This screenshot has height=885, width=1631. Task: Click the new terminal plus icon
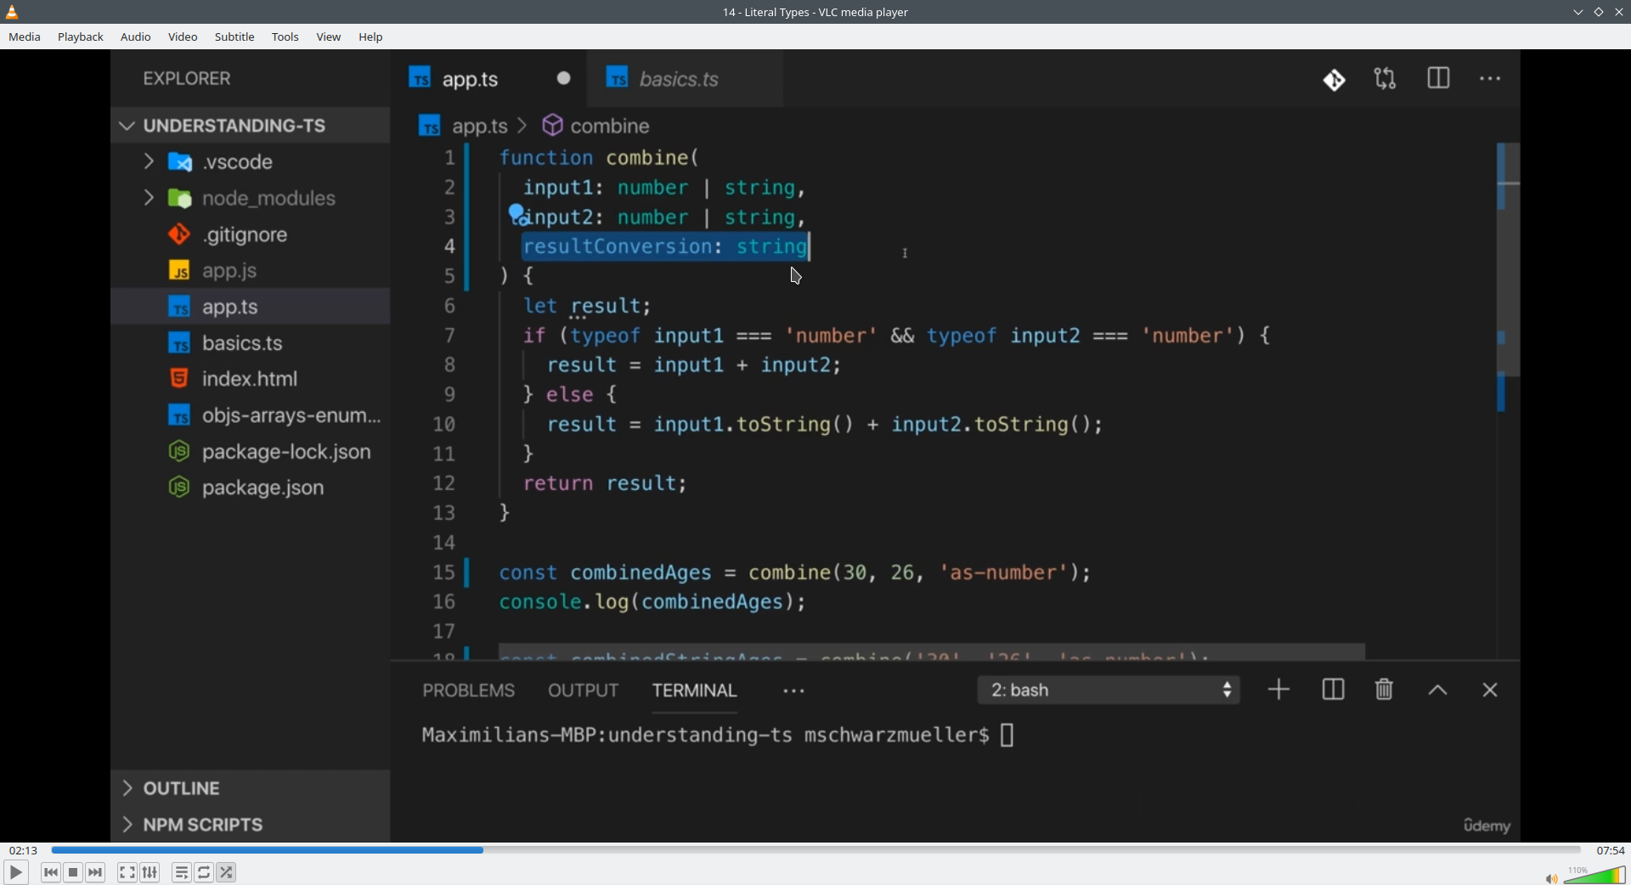coord(1278,690)
